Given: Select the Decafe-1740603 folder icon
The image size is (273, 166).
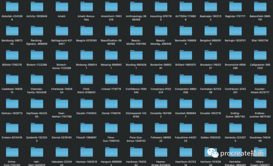Looking at the screenshot, I should click(86, 104).
